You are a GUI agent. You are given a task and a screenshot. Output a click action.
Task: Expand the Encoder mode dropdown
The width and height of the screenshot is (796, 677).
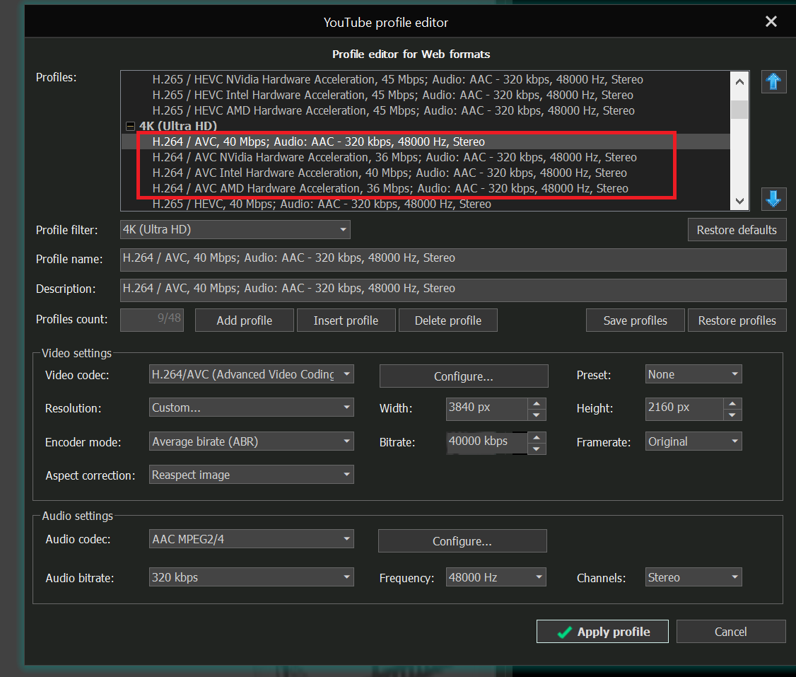coord(251,442)
